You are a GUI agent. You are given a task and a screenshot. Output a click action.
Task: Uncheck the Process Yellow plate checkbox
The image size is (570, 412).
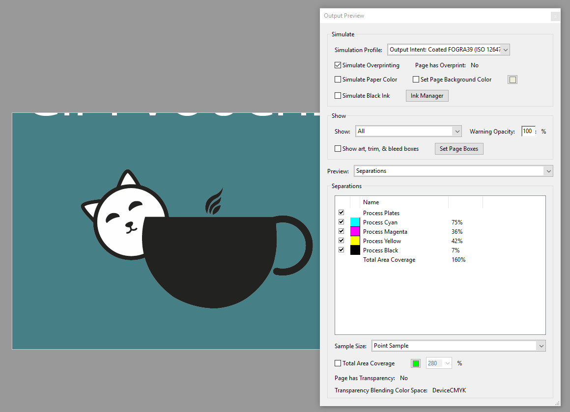click(341, 241)
